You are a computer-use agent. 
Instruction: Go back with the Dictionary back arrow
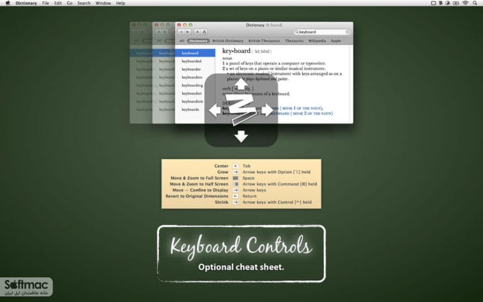pyautogui.click(x=181, y=32)
